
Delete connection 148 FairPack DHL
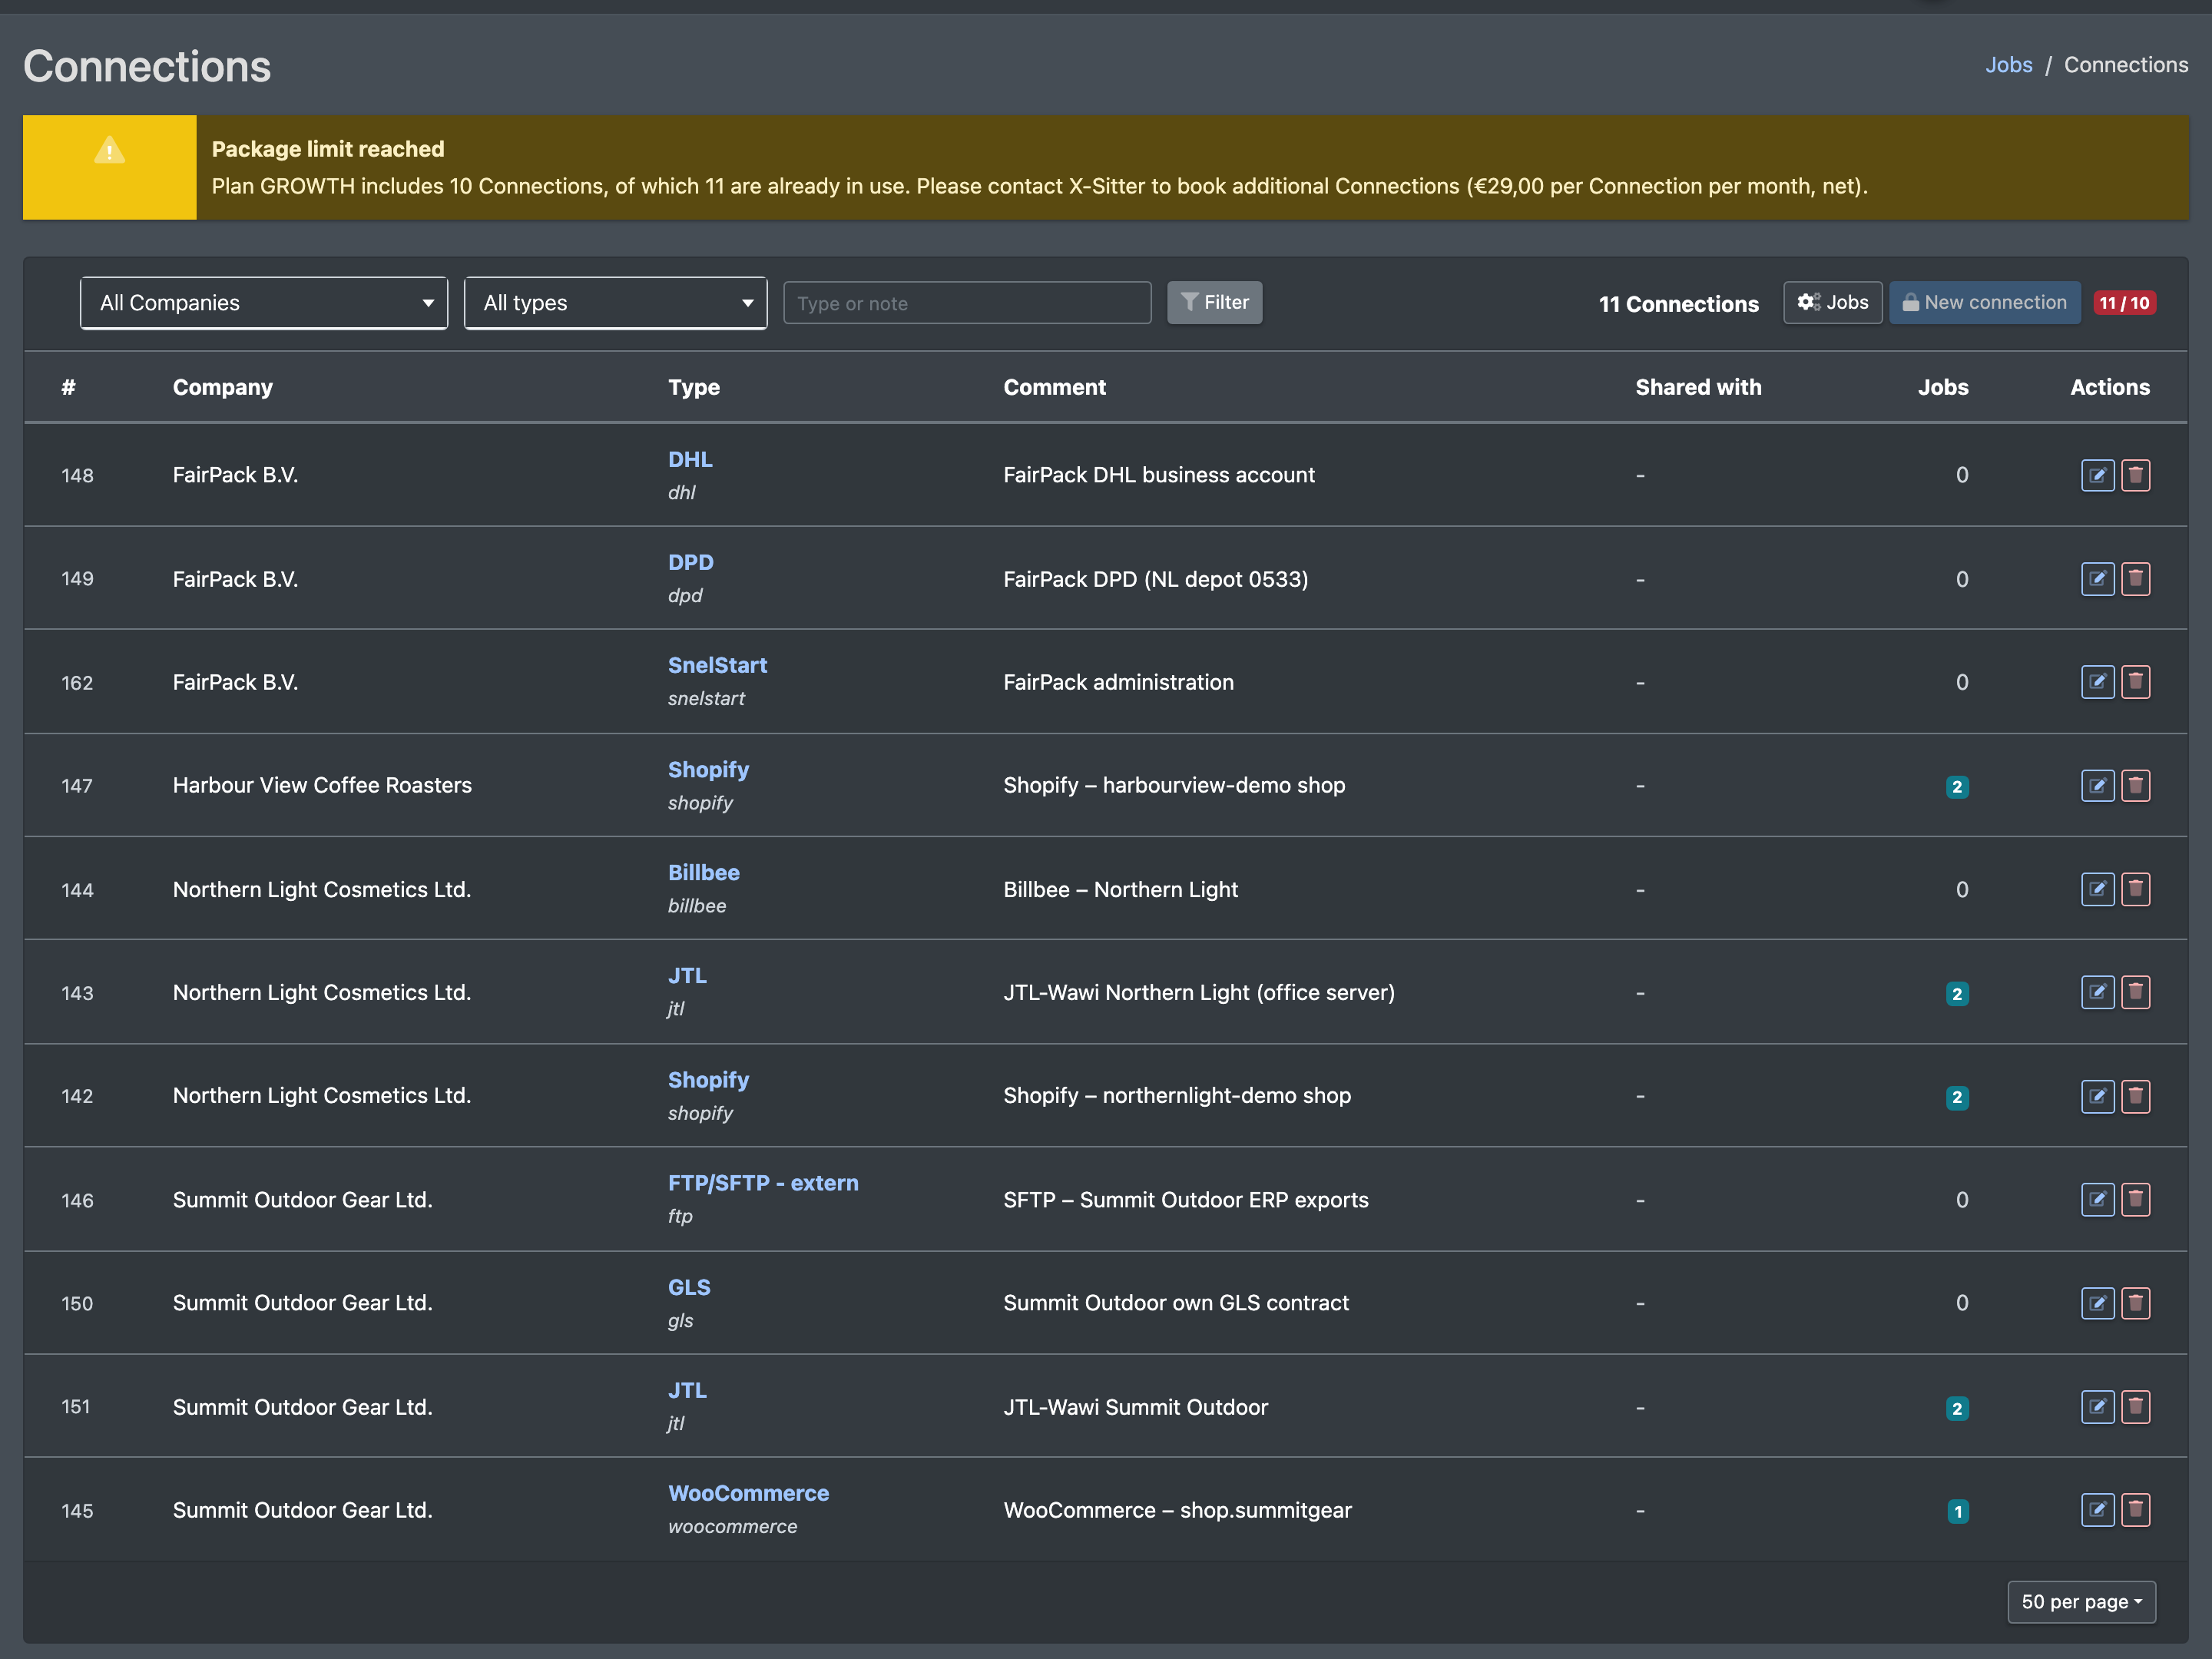pyautogui.click(x=2135, y=475)
